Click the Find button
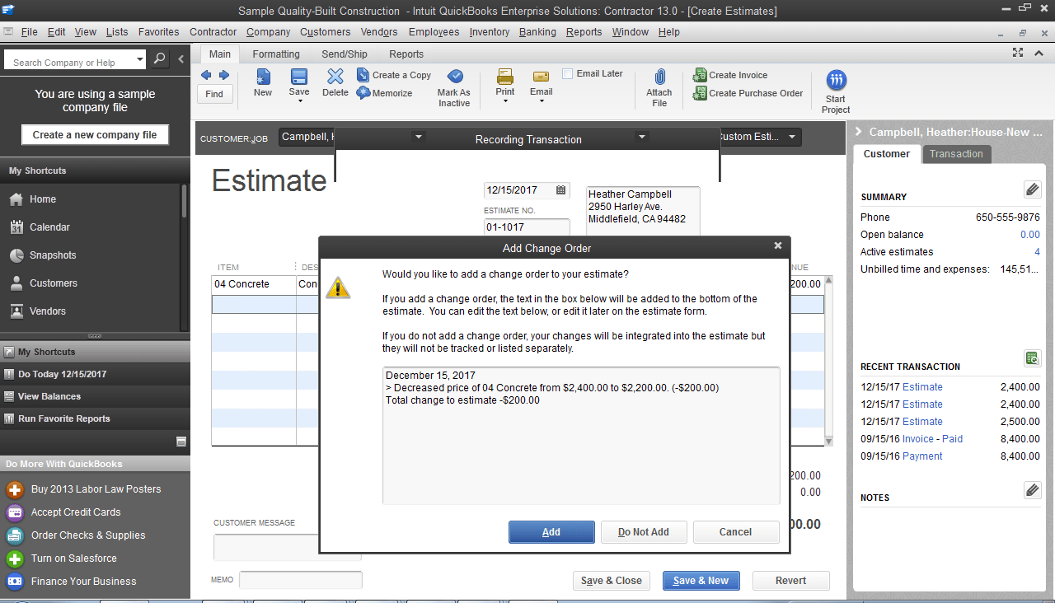 pos(214,94)
